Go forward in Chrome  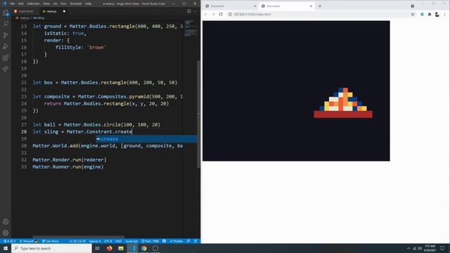pos(213,14)
